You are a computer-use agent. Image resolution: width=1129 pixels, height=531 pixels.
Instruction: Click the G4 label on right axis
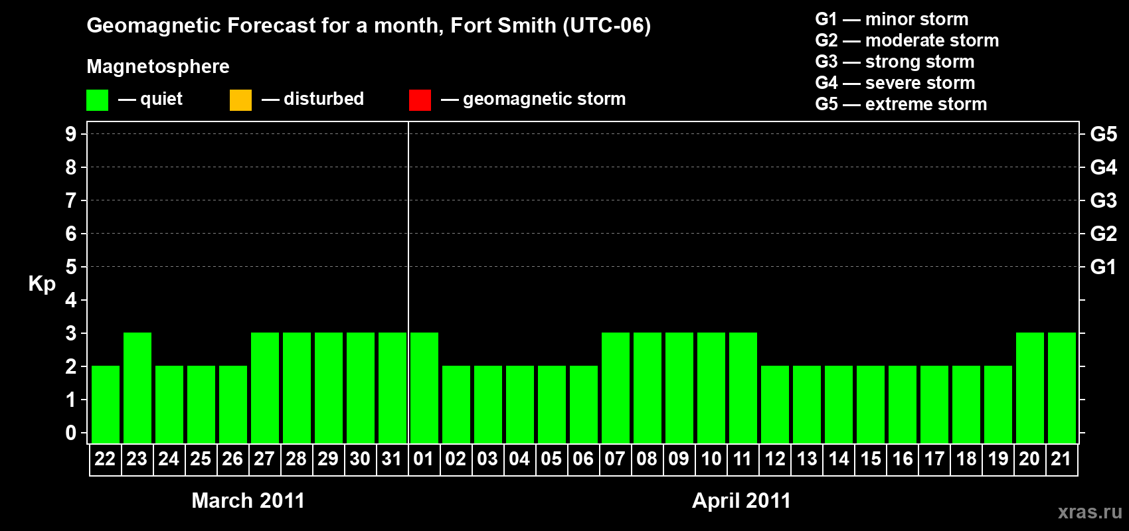click(x=1104, y=167)
